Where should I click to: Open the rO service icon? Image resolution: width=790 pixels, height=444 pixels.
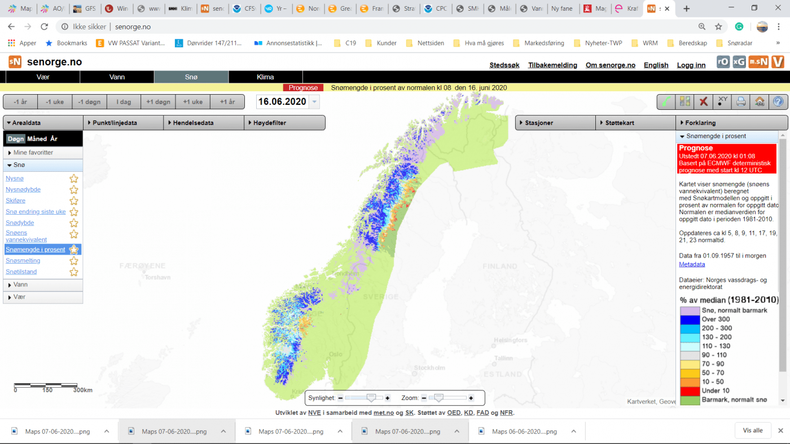click(723, 62)
